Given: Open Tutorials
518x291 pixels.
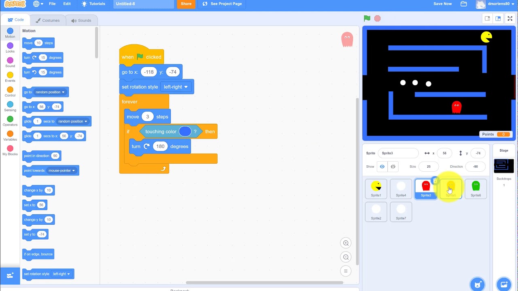Looking at the screenshot, I should pos(93,4).
